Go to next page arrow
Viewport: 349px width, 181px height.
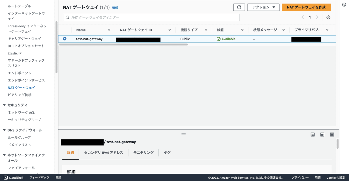(x=317, y=17)
